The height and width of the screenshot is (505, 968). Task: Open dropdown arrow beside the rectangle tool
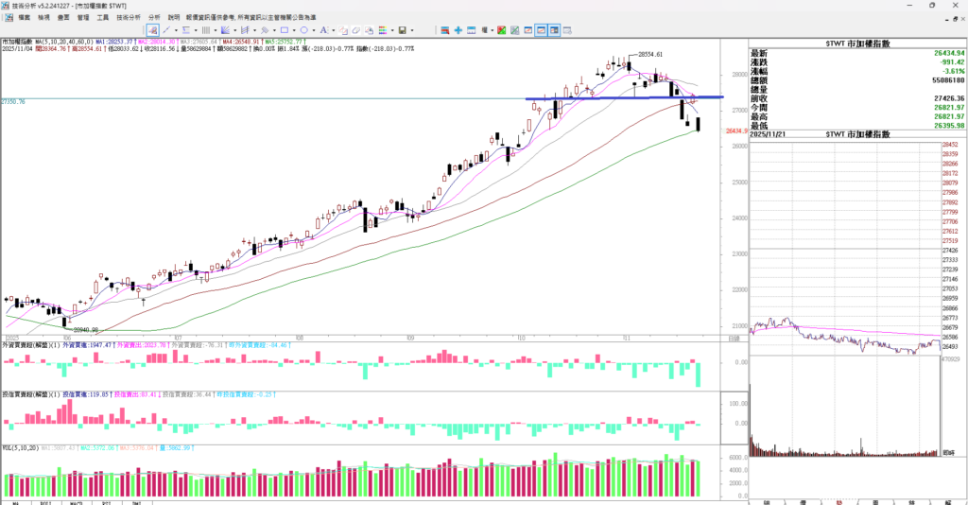pos(294,30)
